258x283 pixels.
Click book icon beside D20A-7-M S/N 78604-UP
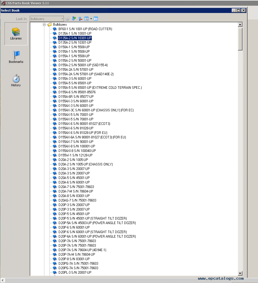click(x=55, y=191)
